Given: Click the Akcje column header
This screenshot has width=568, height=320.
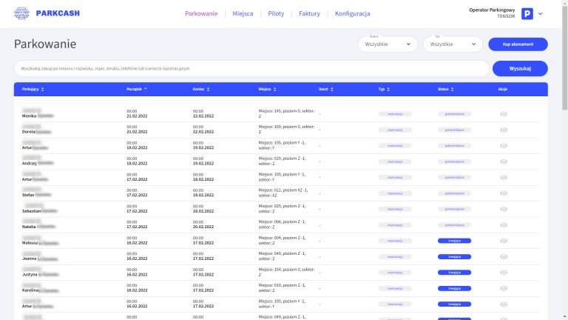Looking at the screenshot, I should pos(502,89).
